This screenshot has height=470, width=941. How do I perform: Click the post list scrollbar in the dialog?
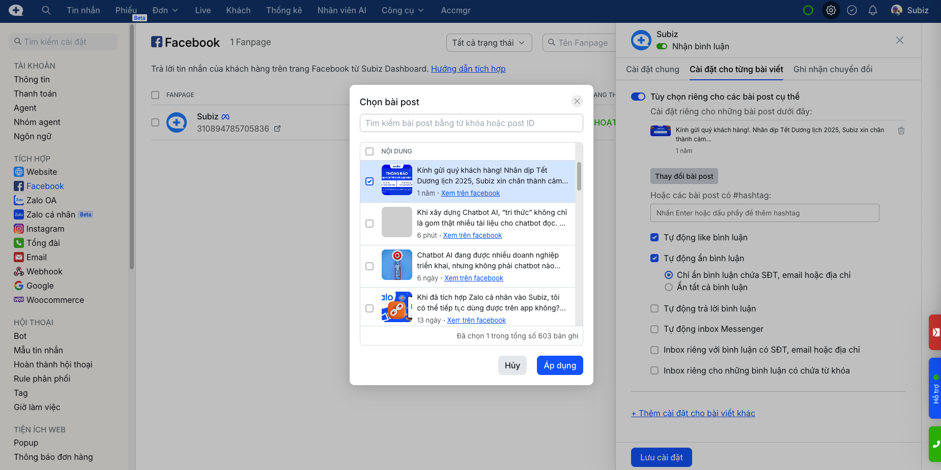(x=579, y=176)
